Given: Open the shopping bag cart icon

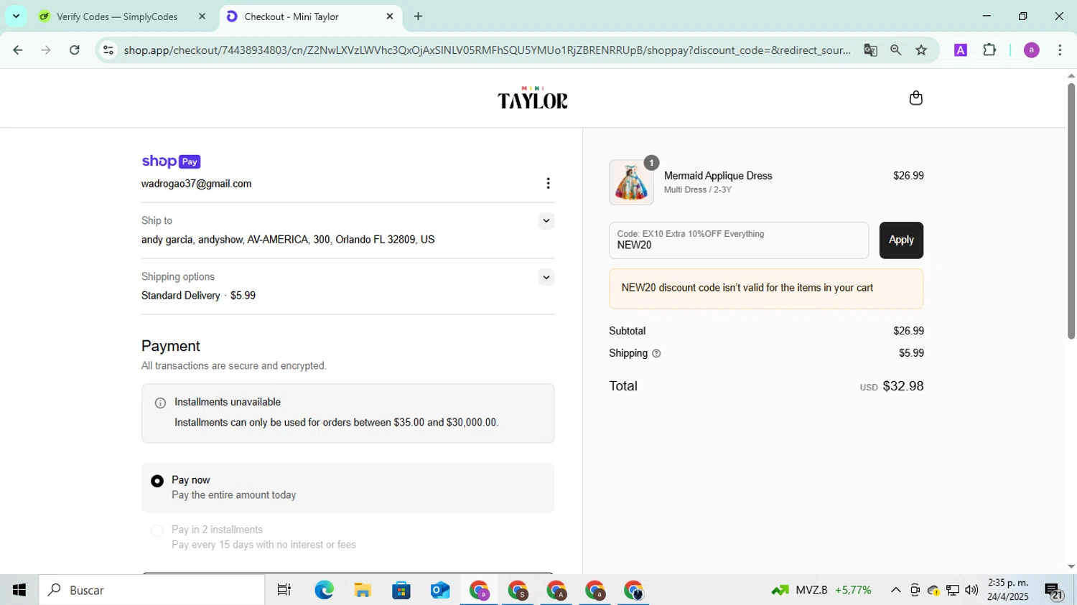Looking at the screenshot, I should [x=915, y=98].
